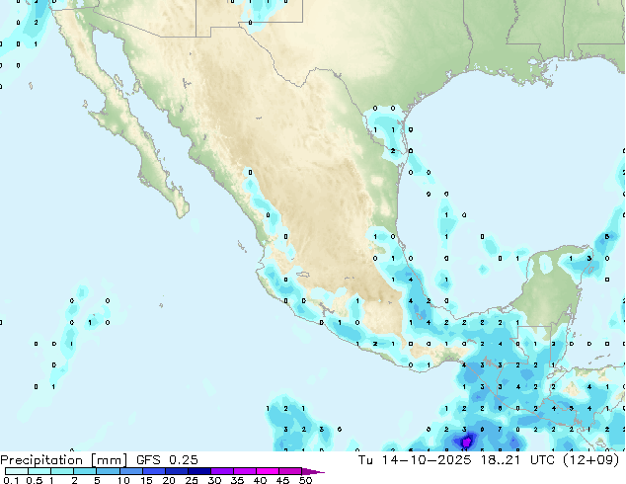Click the legend label "20"
The width and height of the screenshot is (626, 484).
coord(169,480)
